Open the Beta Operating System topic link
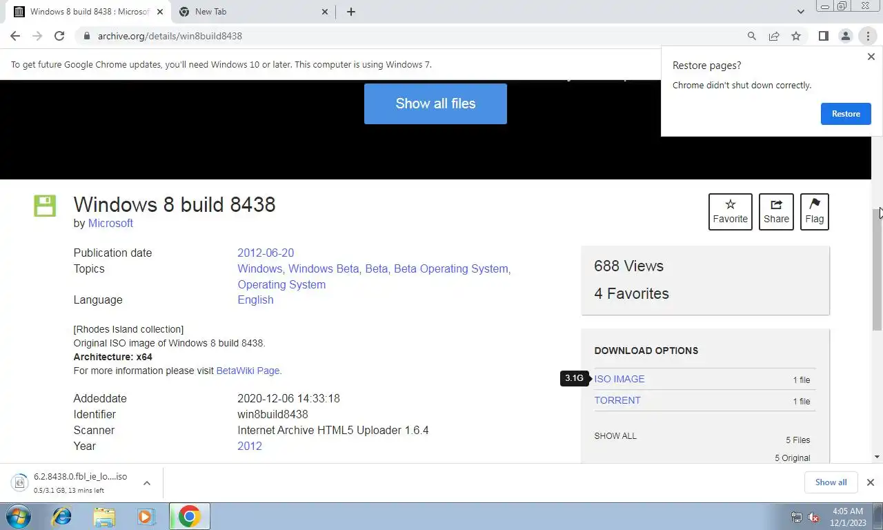Screen dimensions: 883x530 click(450, 268)
